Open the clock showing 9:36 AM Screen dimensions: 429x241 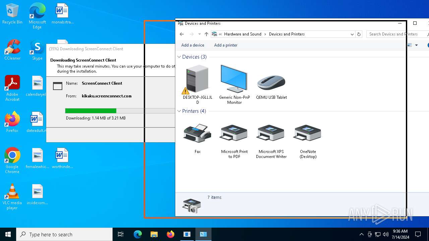pos(400,234)
